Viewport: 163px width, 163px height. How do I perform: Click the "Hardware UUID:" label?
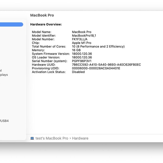(x=43, y=65)
